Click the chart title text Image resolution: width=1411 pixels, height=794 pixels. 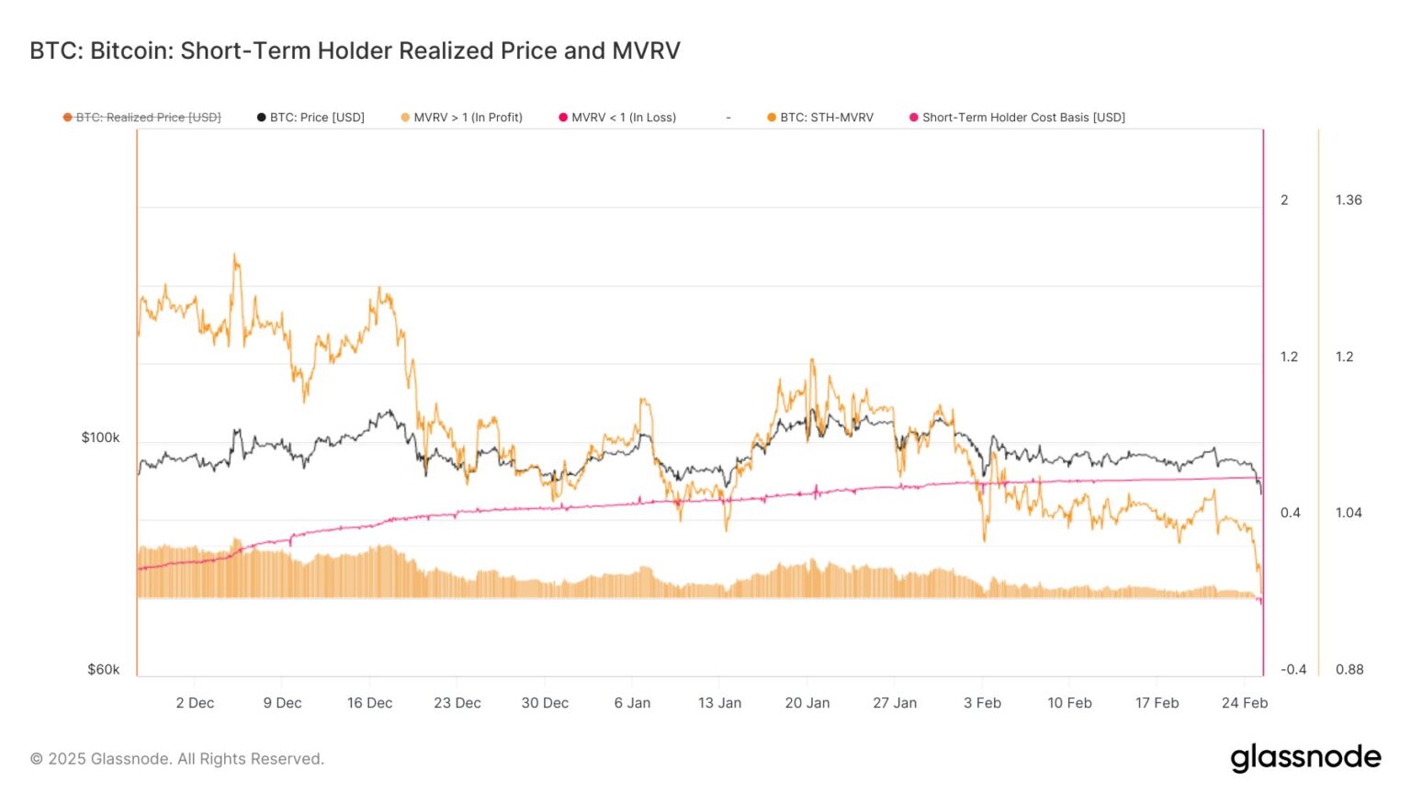click(x=355, y=51)
